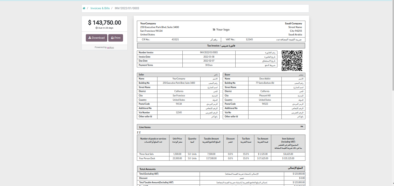Select the Four Person Desk line item
This screenshot has height=186, width=394.
[147, 158]
